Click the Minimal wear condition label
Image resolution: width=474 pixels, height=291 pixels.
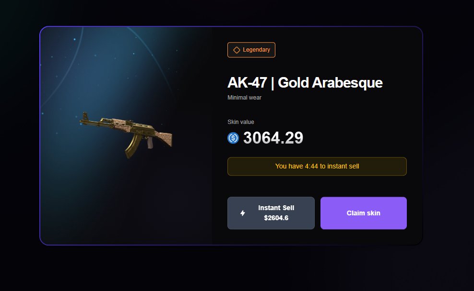pyautogui.click(x=244, y=98)
